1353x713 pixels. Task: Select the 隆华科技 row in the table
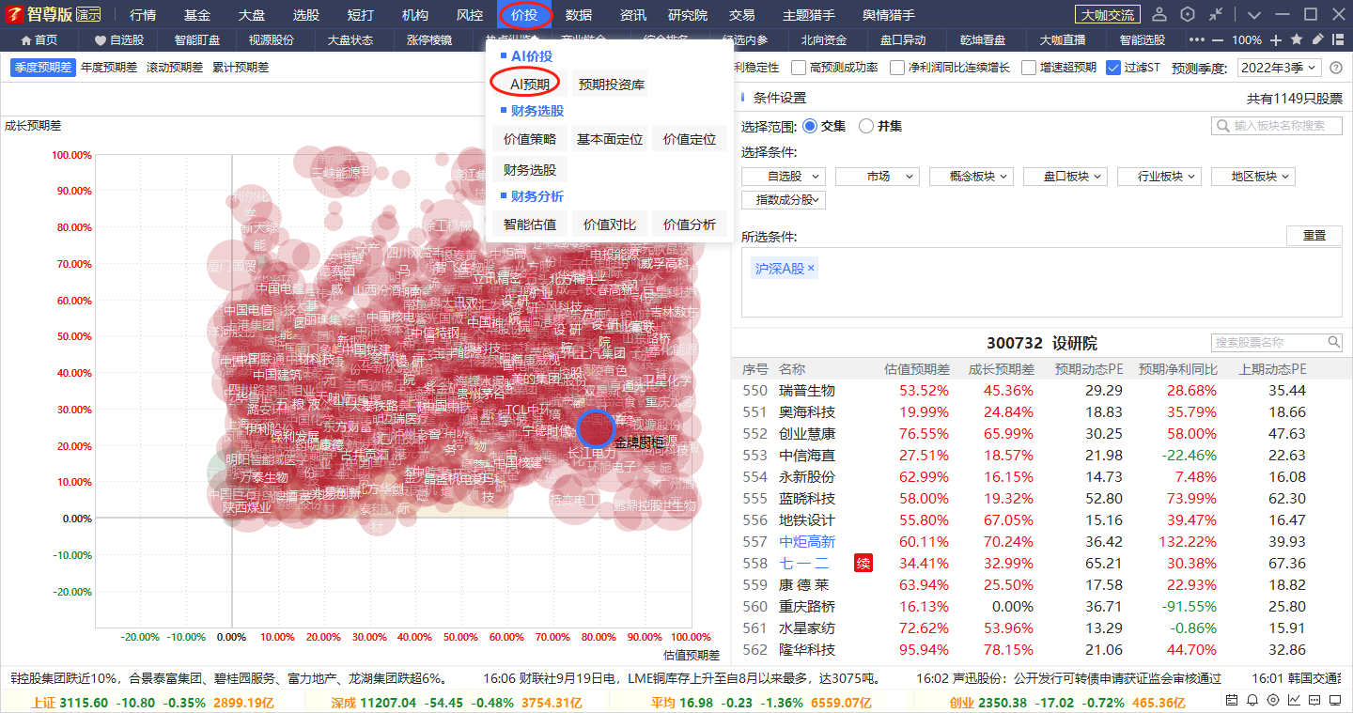pos(1042,650)
